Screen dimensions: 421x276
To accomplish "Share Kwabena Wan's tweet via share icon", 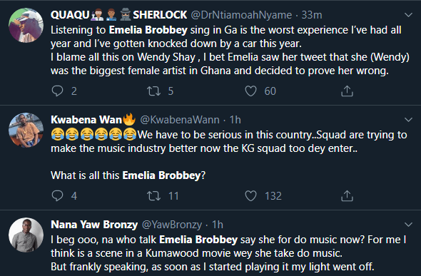I will click(x=347, y=196).
